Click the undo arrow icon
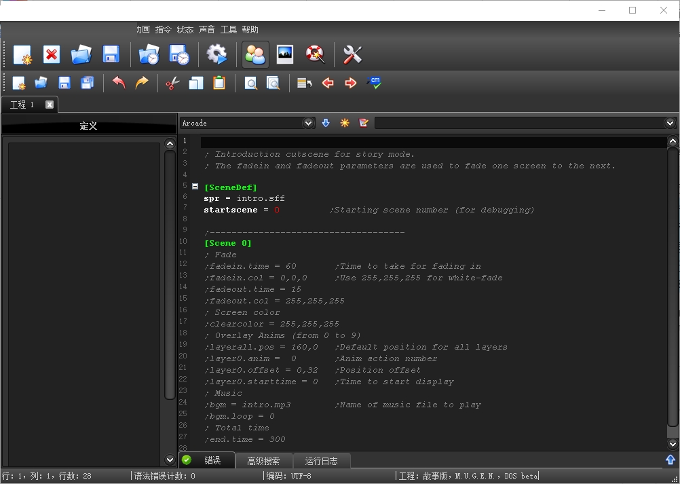Viewport: 680px width, 484px height. coord(119,83)
